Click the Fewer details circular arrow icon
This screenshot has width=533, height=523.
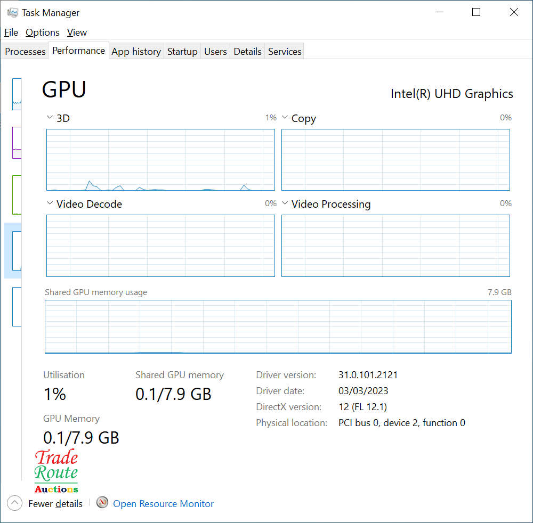[15, 503]
